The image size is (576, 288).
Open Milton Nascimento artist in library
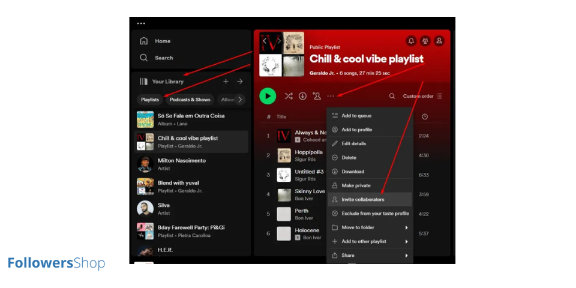[191, 164]
